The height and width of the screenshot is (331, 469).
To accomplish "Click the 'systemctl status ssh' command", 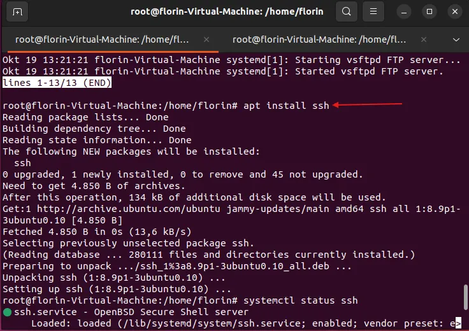I will pos(300,300).
